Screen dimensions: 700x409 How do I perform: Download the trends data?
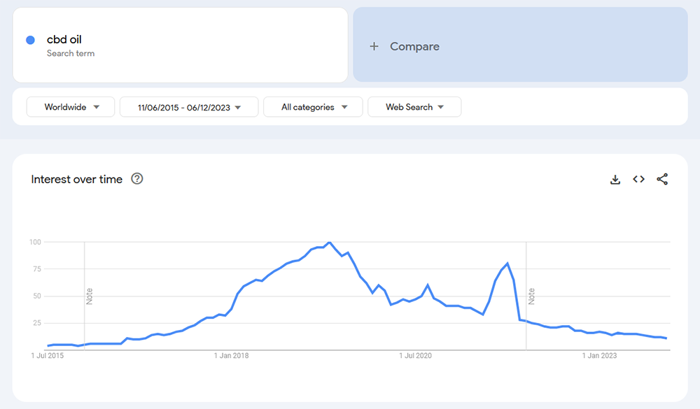point(615,179)
